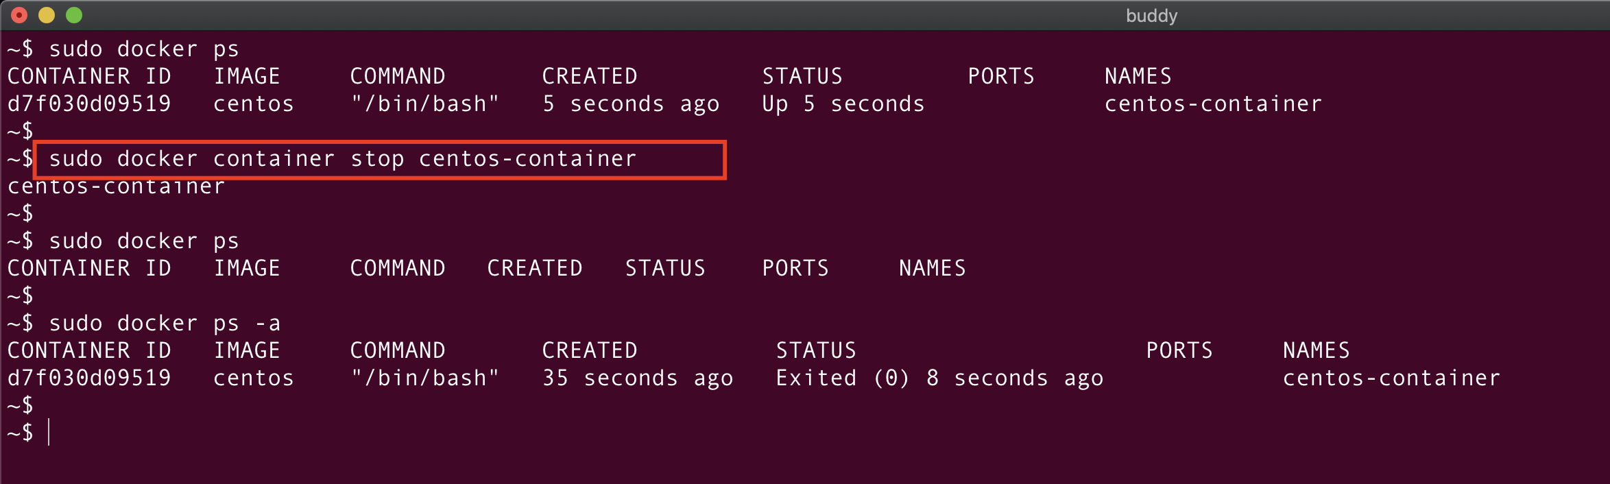Click the 35 seconds ago created text
Image resolution: width=1610 pixels, height=484 pixels.
[636, 377]
